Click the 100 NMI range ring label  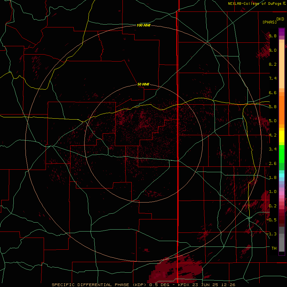pyautogui.click(x=143, y=25)
